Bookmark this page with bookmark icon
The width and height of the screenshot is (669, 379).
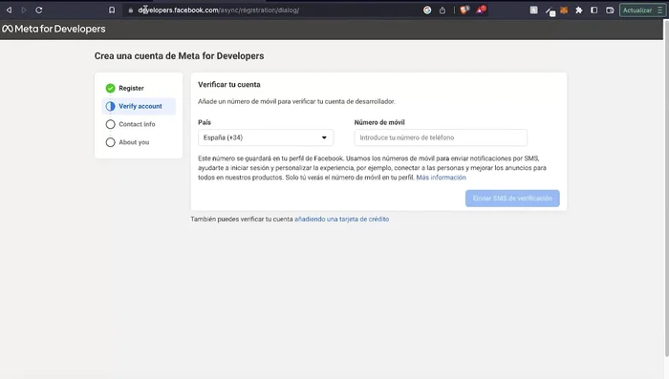point(112,10)
